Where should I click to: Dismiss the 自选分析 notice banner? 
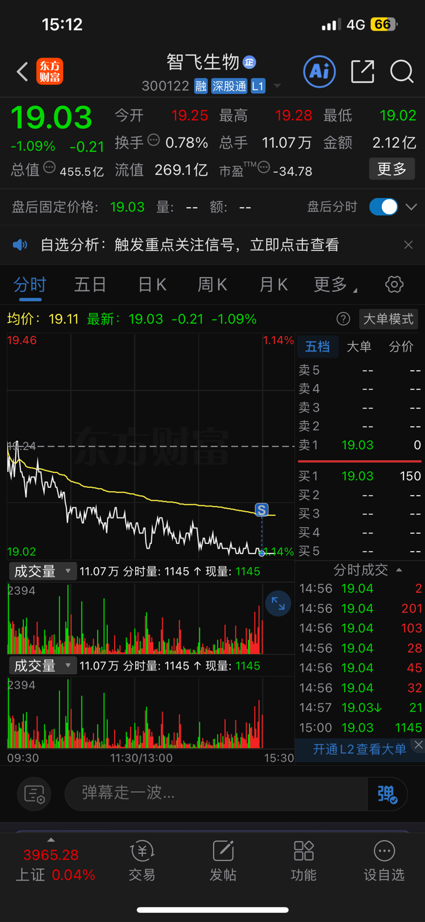[408, 244]
